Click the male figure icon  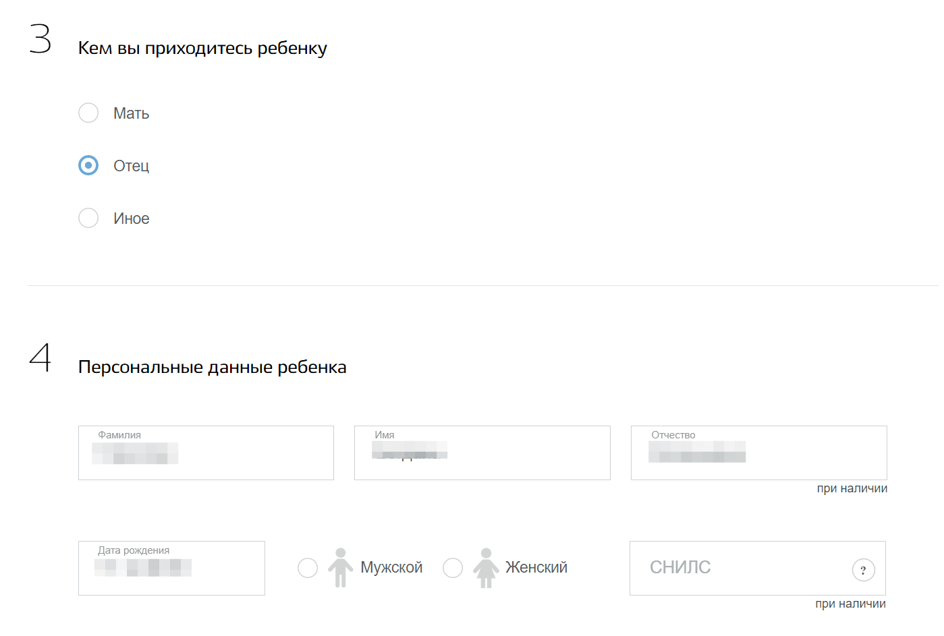click(341, 568)
